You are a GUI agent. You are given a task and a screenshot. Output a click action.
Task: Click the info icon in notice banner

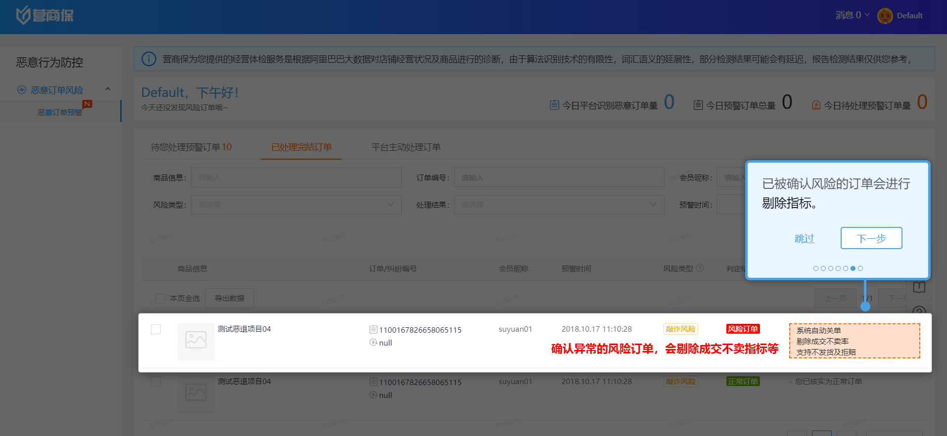coord(148,59)
